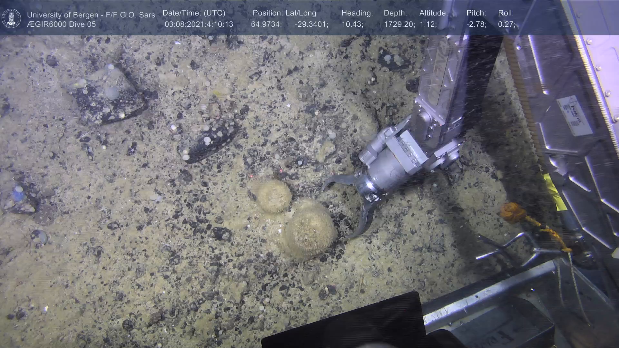Click the University of Bergen crest logo
619x348 pixels.
(12, 18)
